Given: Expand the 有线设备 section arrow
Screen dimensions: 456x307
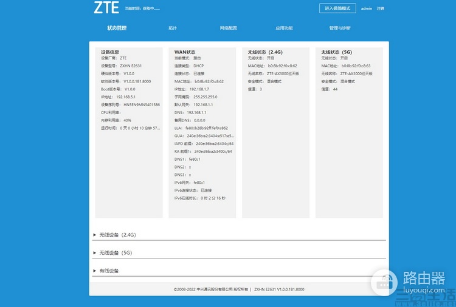Looking at the screenshot, I should coord(94,271).
